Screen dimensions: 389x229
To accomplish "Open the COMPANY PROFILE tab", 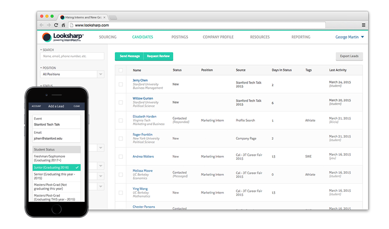I will click(218, 37).
